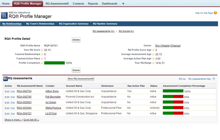Expand list with Show 4 more

[x=13, y=120]
